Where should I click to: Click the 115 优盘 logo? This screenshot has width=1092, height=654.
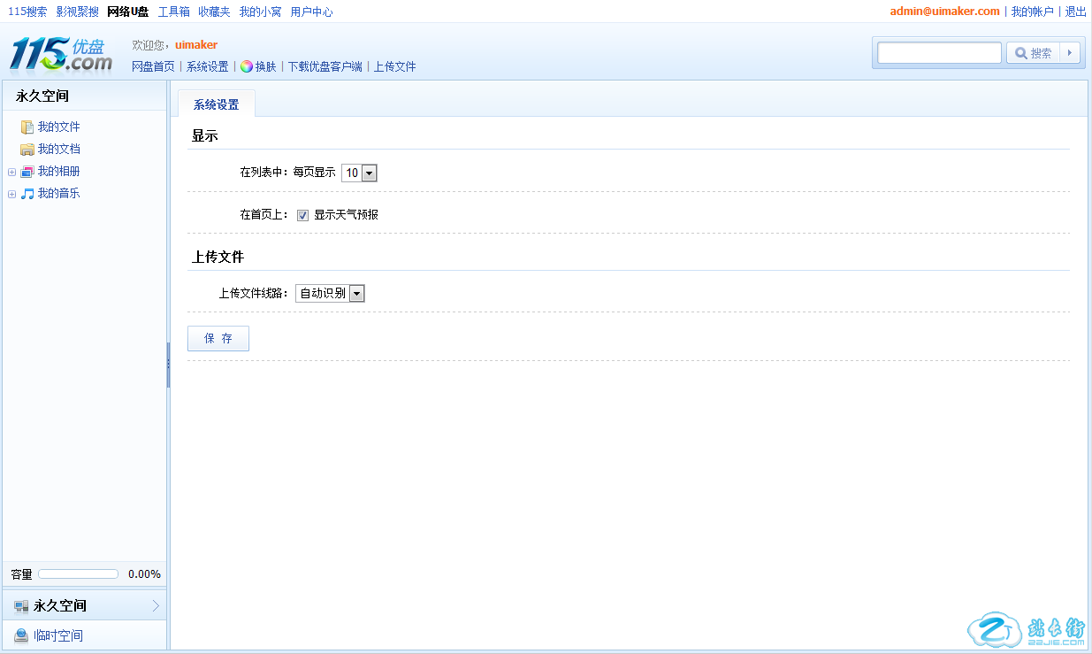click(x=60, y=55)
